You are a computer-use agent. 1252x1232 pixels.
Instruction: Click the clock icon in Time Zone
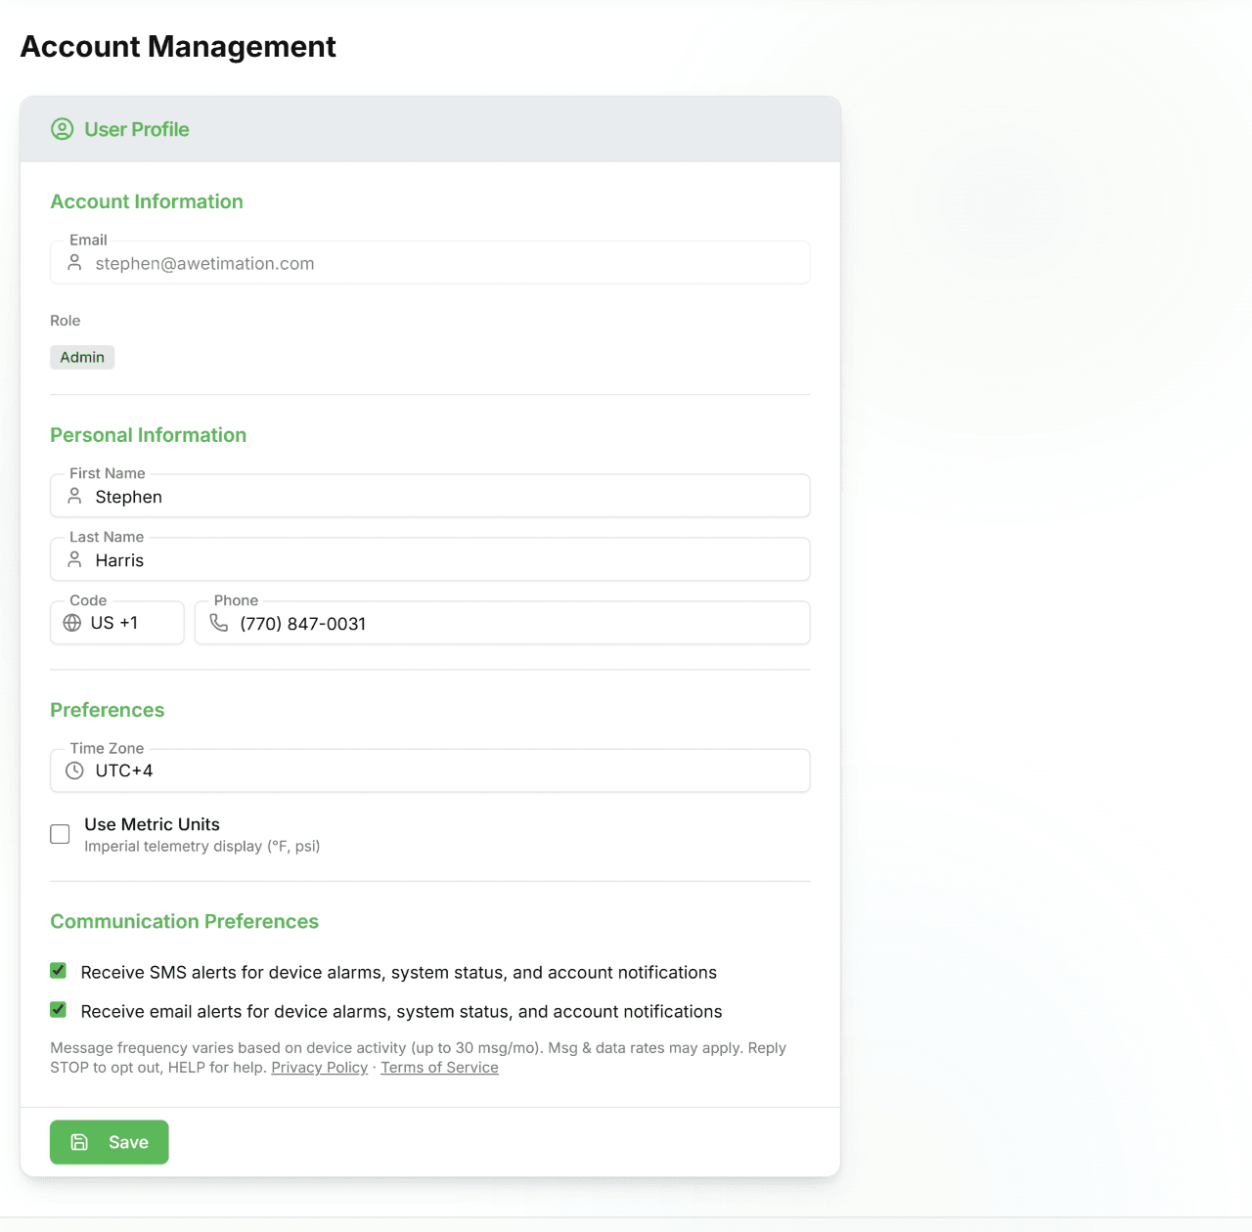[75, 770]
